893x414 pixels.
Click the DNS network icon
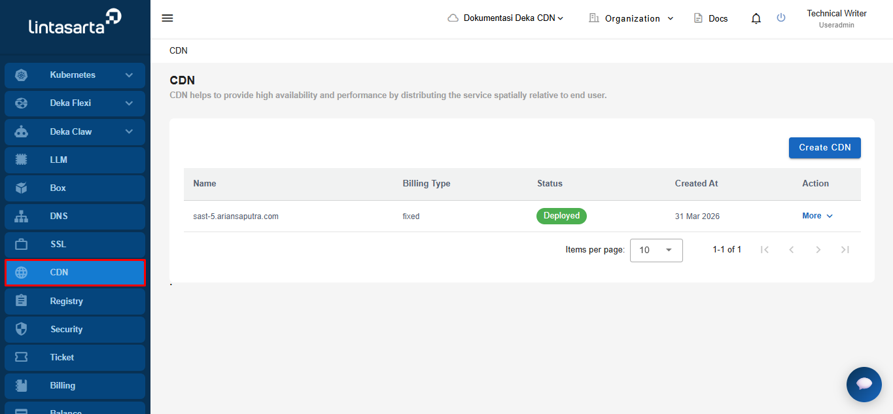coord(22,216)
